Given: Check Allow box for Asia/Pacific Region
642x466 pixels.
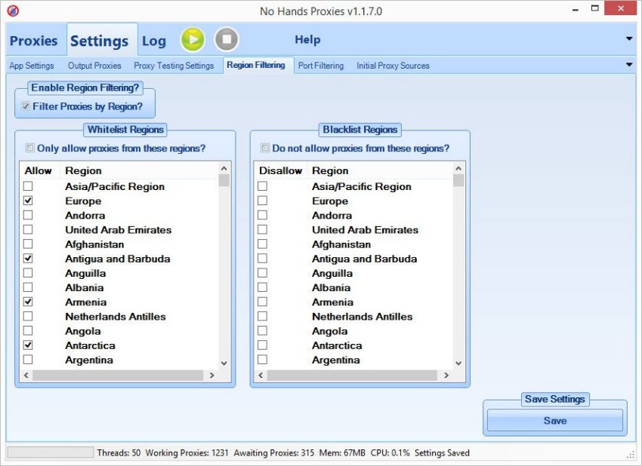Looking at the screenshot, I should (x=28, y=186).
